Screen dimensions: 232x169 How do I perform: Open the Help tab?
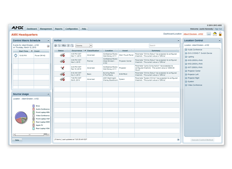click(x=84, y=29)
